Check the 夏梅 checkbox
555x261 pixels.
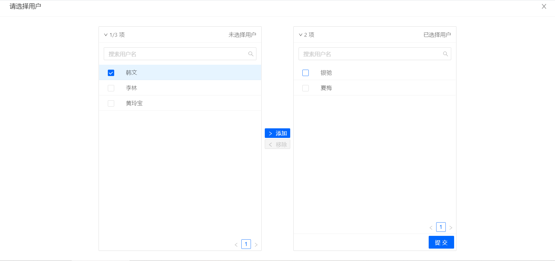pos(306,88)
